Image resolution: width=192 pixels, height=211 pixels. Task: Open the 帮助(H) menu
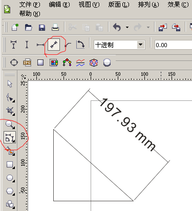coord(30,13)
